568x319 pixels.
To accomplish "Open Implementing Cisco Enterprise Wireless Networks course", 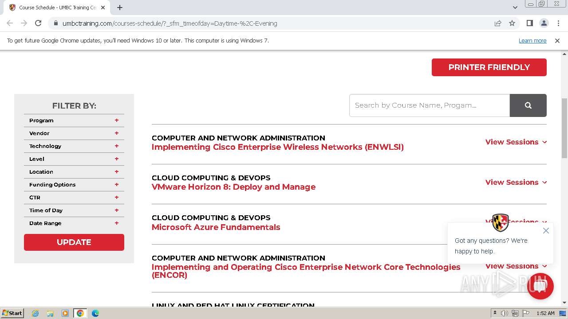I will click(x=278, y=147).
